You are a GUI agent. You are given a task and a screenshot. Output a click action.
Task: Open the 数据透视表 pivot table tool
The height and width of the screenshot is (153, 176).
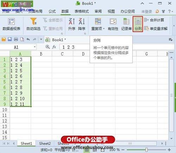pos(11,24)
